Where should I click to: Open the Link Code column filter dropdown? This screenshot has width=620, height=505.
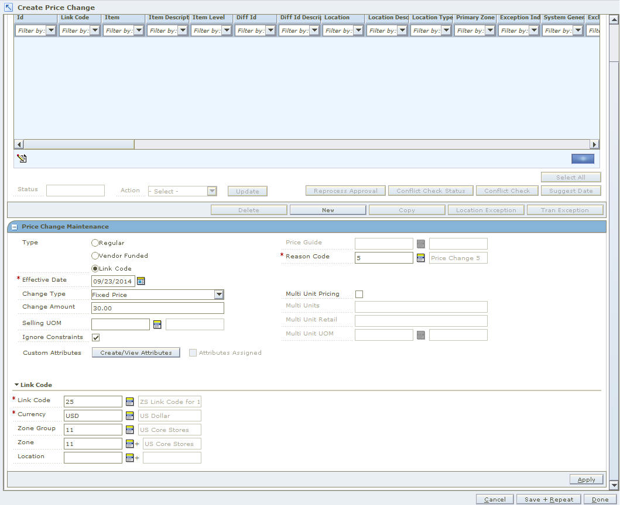click(x=95, y=30)
